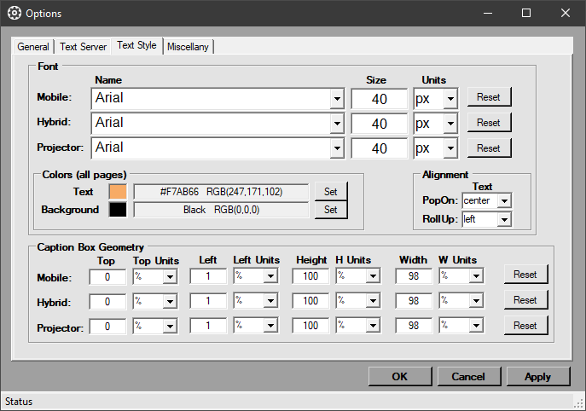
Task: Open Hybrid Left Units dropdown
Action: click(270, 301)
